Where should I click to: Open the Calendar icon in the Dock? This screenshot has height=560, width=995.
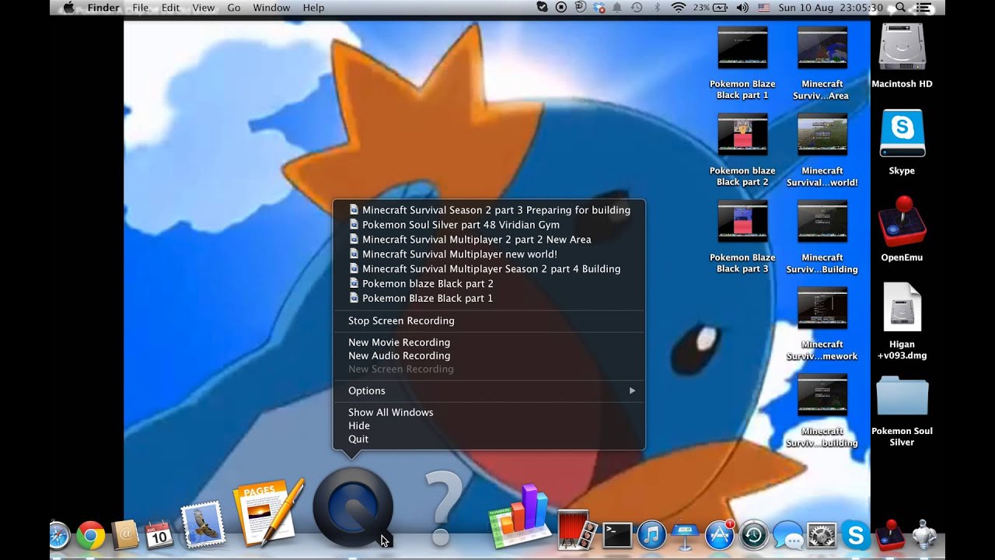coord(159,534)
